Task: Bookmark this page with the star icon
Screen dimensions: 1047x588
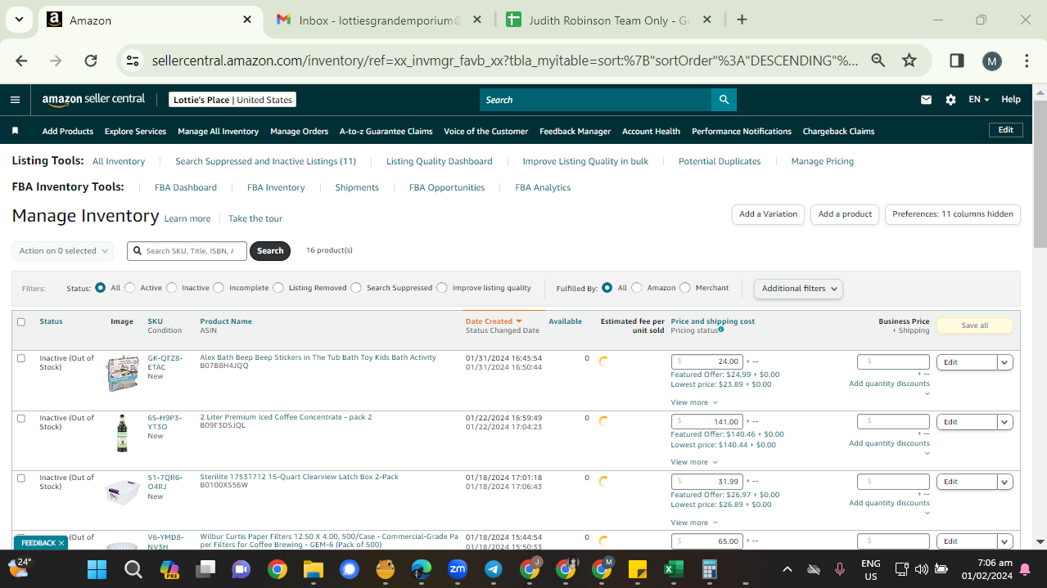Action: (x=909, y=61)
